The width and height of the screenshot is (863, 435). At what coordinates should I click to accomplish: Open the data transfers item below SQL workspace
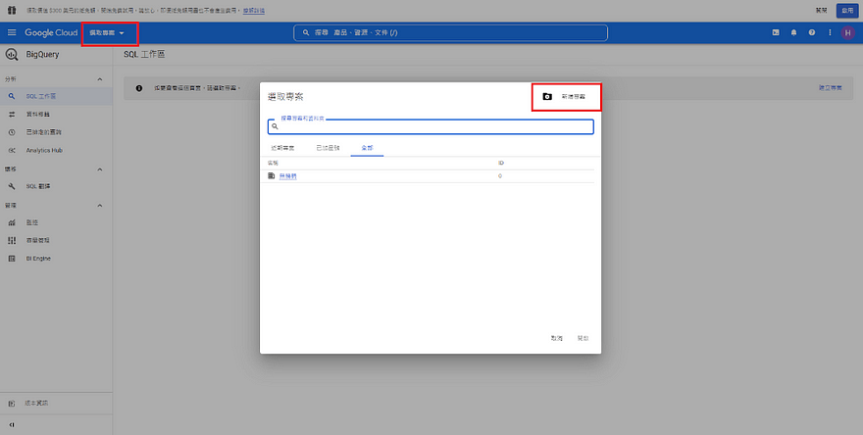(x=56, y=115)
